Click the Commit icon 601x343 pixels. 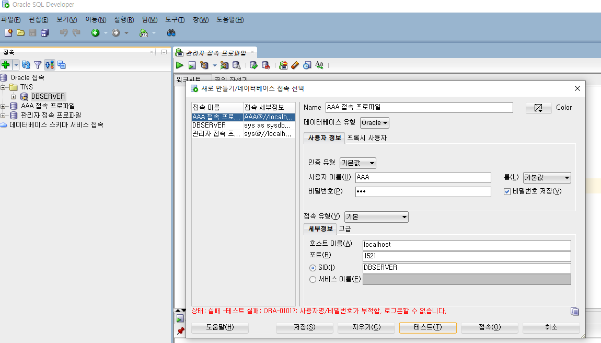(253, 65)
